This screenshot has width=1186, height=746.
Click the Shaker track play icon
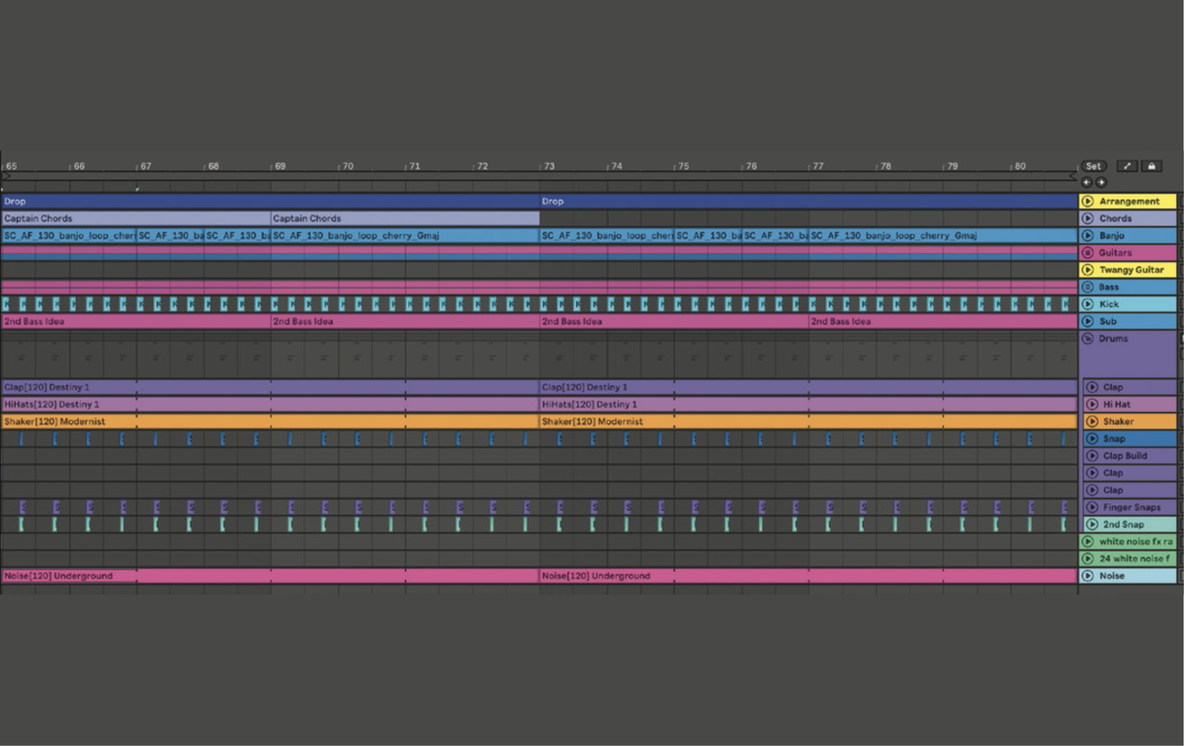point(1087,420)
